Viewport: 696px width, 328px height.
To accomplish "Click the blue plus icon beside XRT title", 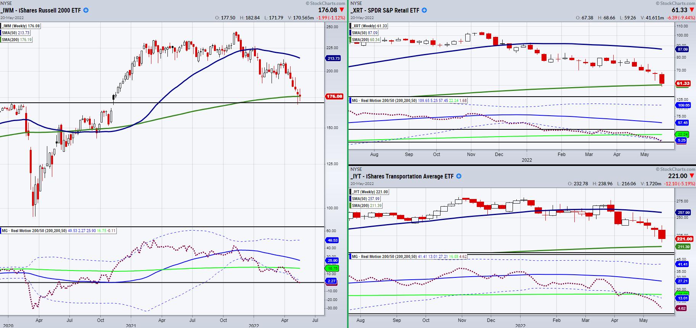I will [424, 10].
